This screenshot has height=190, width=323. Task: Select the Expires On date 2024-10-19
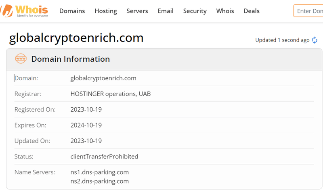(x=86, y=125)
